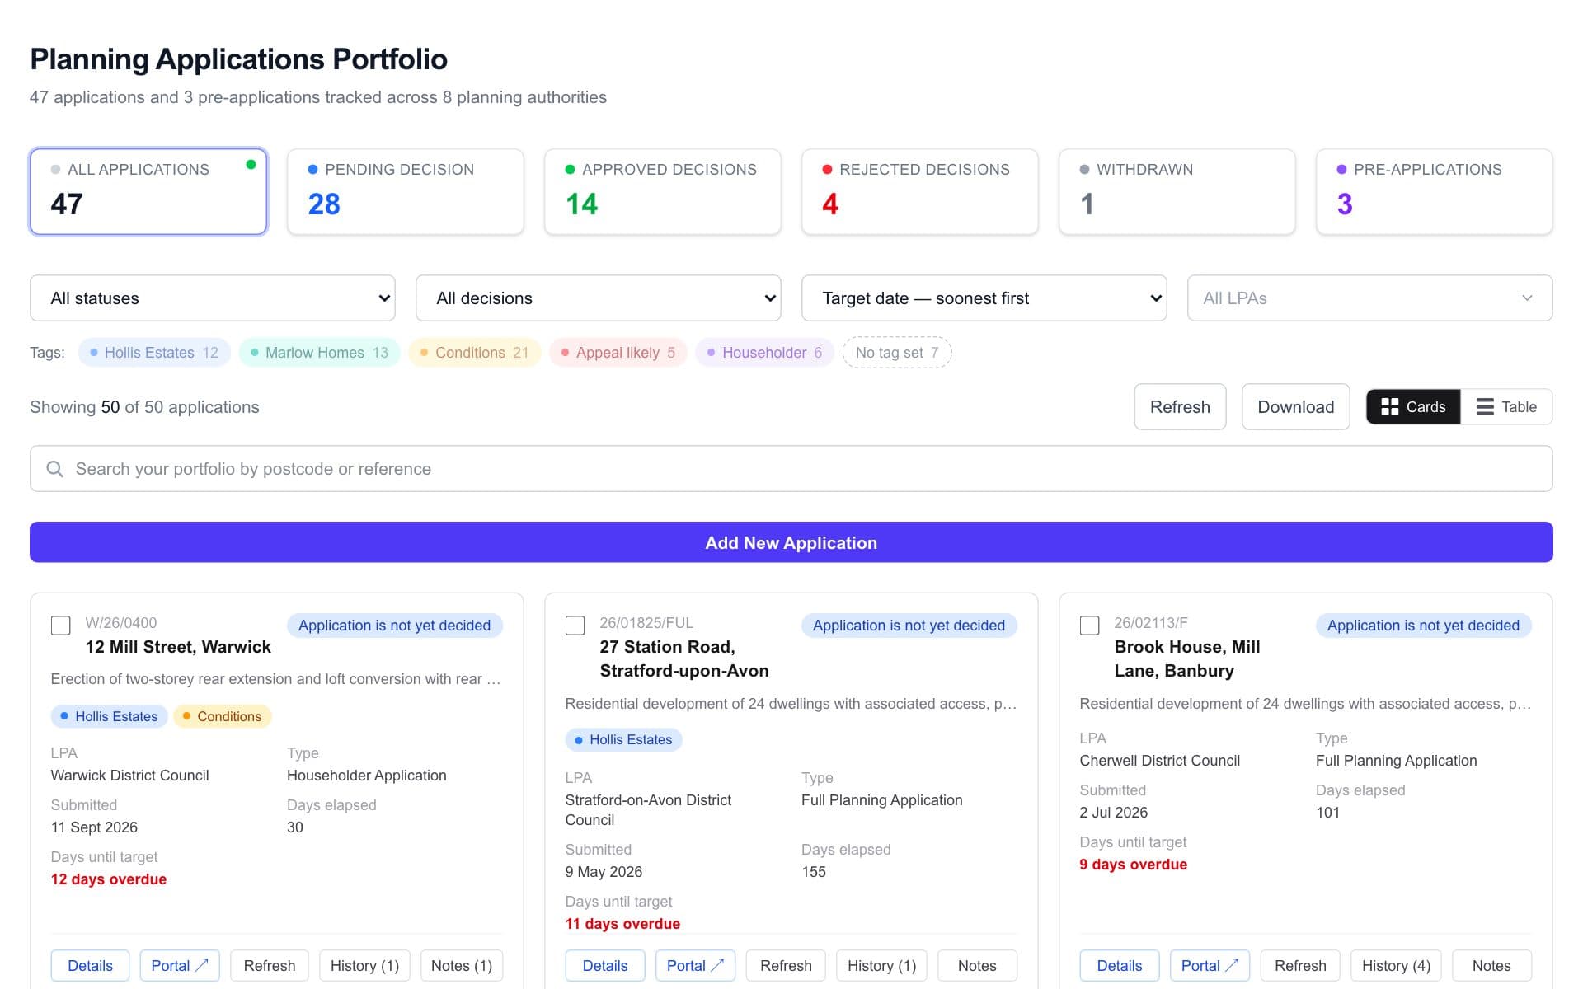This screenshot has height=989, width=1583.
Task: Open Details for 12 Mill Street
Action: 90,965
